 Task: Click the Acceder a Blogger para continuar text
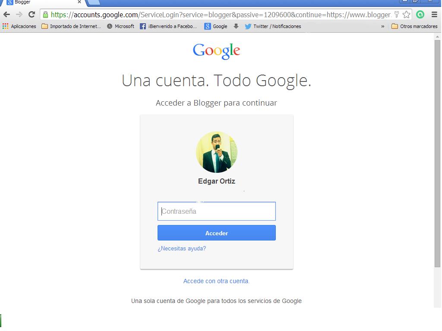pos(217,103)
